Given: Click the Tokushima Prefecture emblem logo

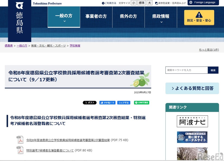Looking at the screenshot, I should pyautogui.click(x=20, y=5).
